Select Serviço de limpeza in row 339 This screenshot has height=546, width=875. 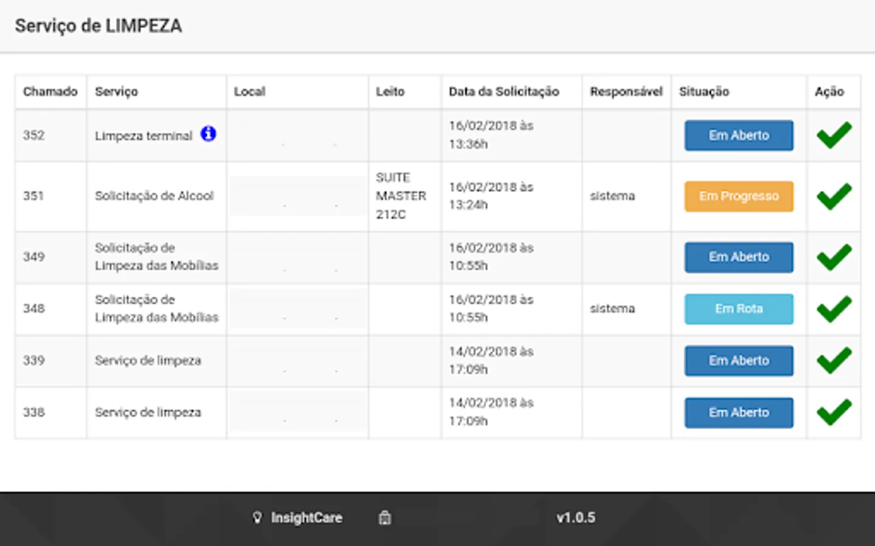[x=148, y=360]
